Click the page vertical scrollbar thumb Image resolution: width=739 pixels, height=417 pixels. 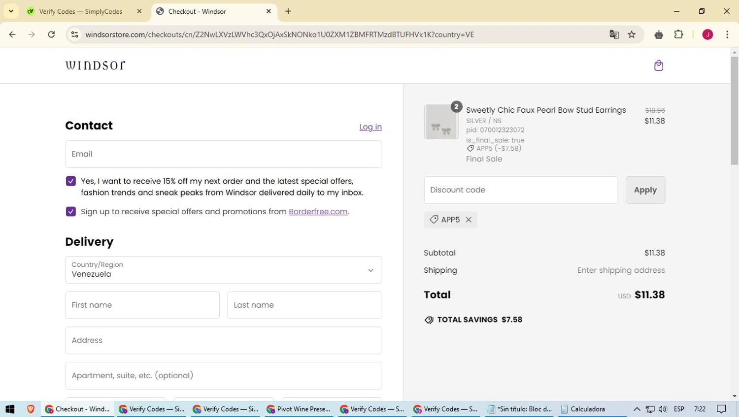[735, 111]
